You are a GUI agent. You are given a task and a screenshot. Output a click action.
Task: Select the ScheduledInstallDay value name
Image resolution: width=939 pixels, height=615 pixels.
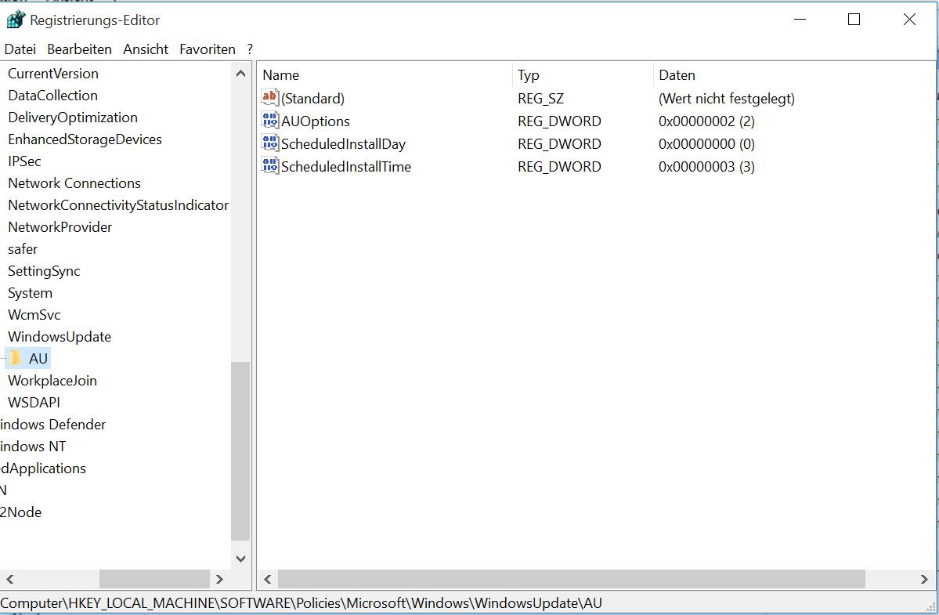(x=343, y=143)
